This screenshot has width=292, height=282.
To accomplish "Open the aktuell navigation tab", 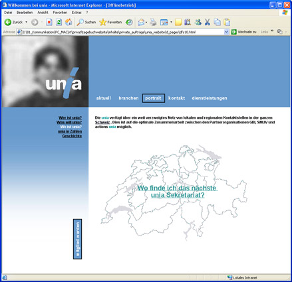I will (103, 98).
